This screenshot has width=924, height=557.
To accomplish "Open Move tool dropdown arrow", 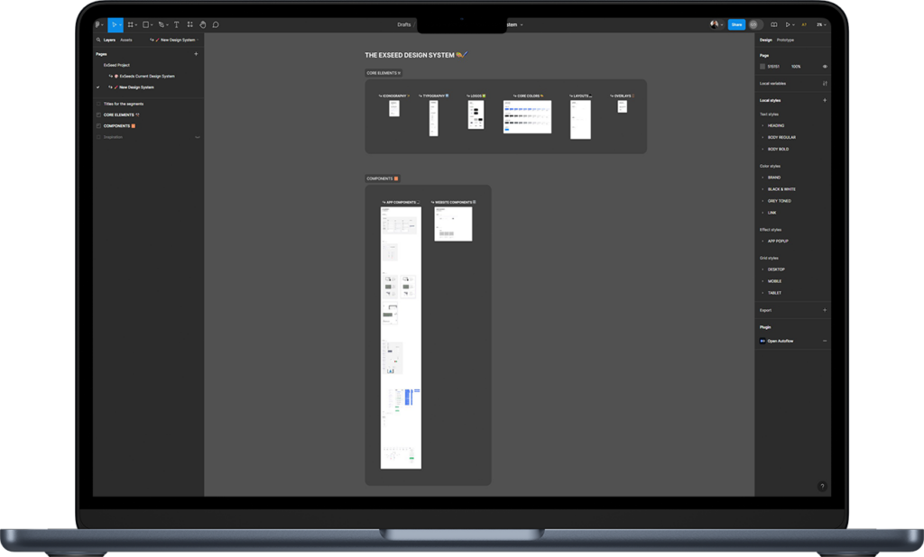I will [120, 24].
